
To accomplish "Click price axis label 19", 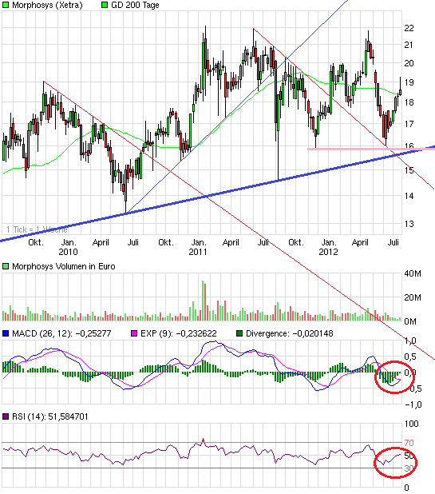I will [409, 82].
